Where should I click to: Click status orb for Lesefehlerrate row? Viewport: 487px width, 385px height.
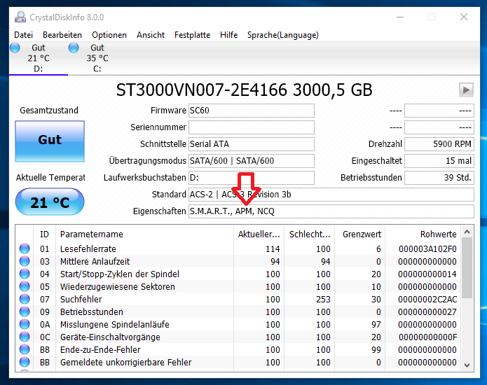25,248
